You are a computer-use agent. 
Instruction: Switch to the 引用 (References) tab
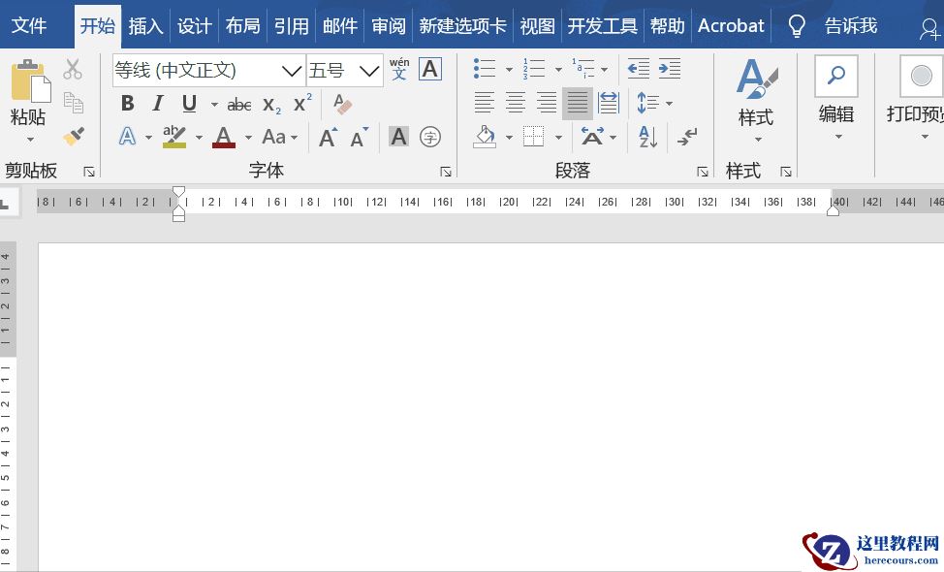(292, 25)
